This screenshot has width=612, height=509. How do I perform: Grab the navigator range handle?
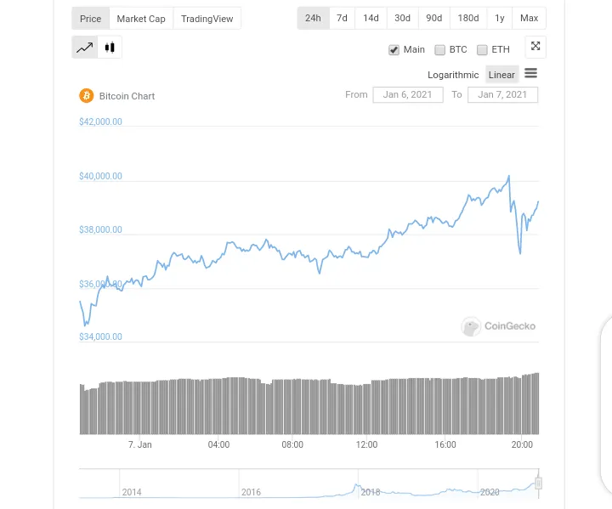pyautogui.click(x=538, y=484)
